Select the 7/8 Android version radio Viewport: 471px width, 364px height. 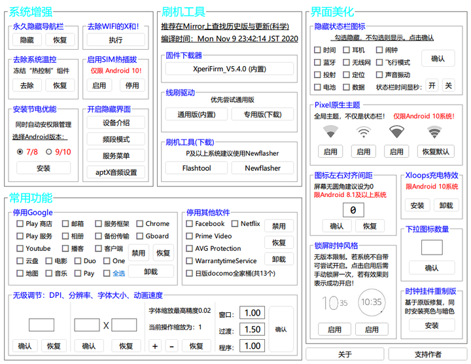(x=20, y=152)
